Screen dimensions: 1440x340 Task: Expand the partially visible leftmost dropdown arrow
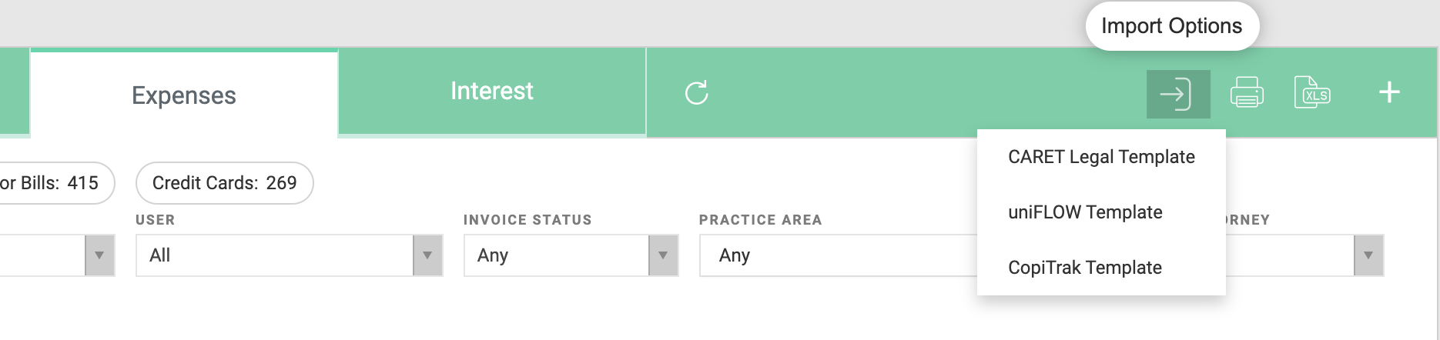pos(99,255)
